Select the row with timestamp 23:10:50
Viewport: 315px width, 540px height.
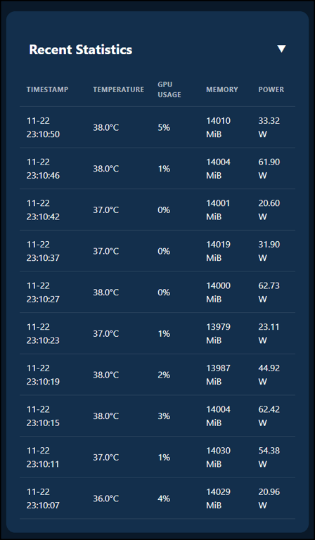tap(157, 127)
